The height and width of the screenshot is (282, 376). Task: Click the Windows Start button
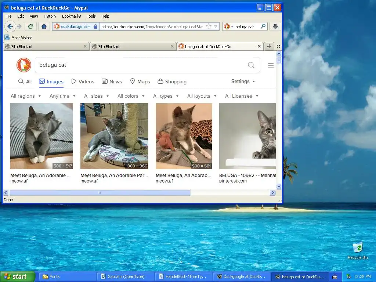click(x=18, y=276)
